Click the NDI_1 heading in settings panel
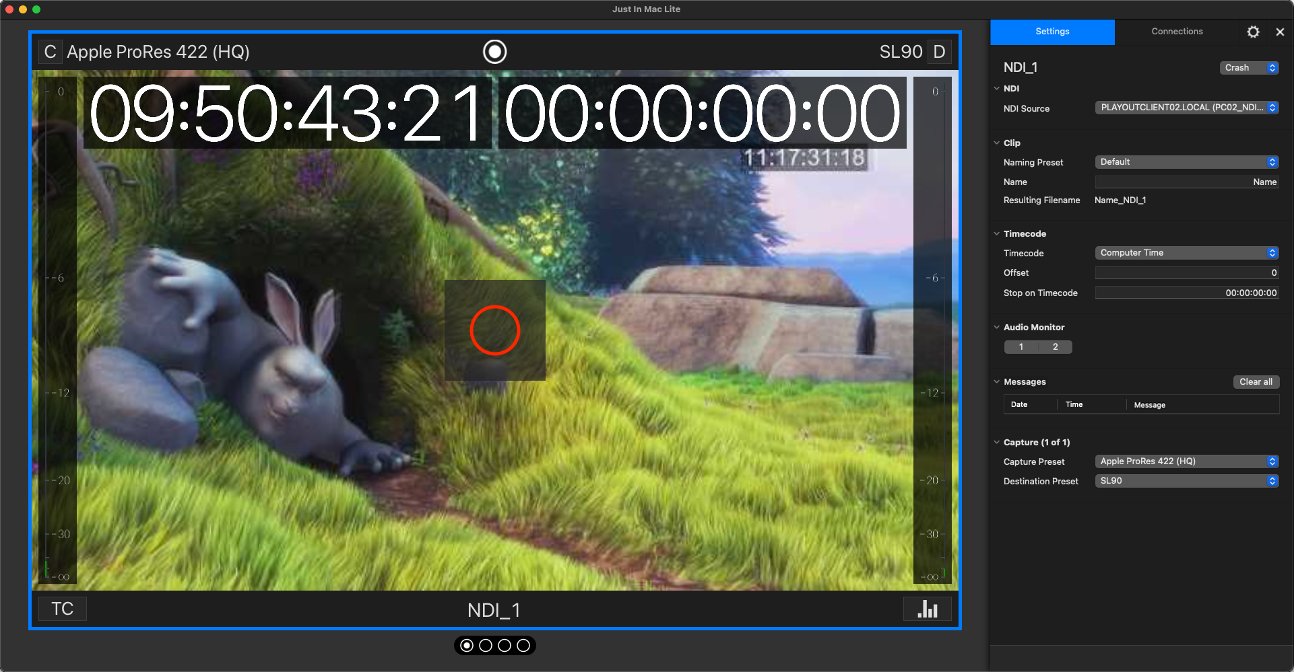Viewport: 1294px width, 672px height. pos(1021,67)
